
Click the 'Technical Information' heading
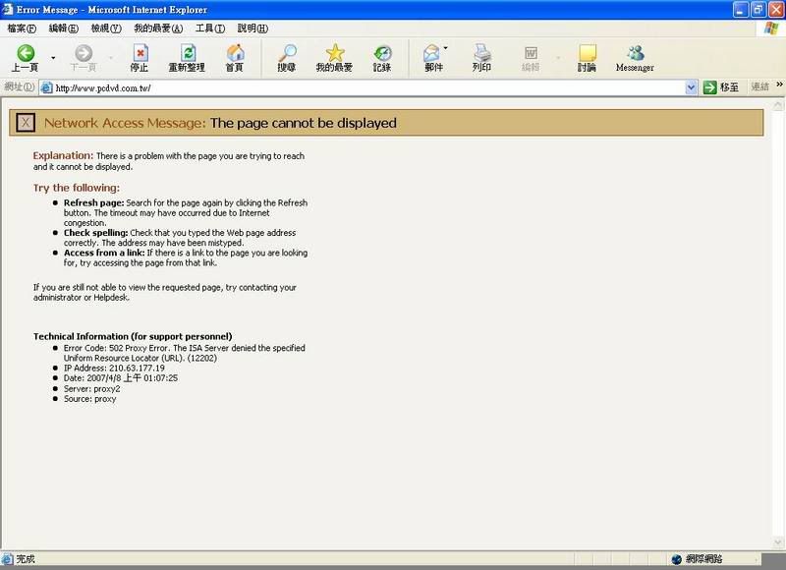point(133,336)
